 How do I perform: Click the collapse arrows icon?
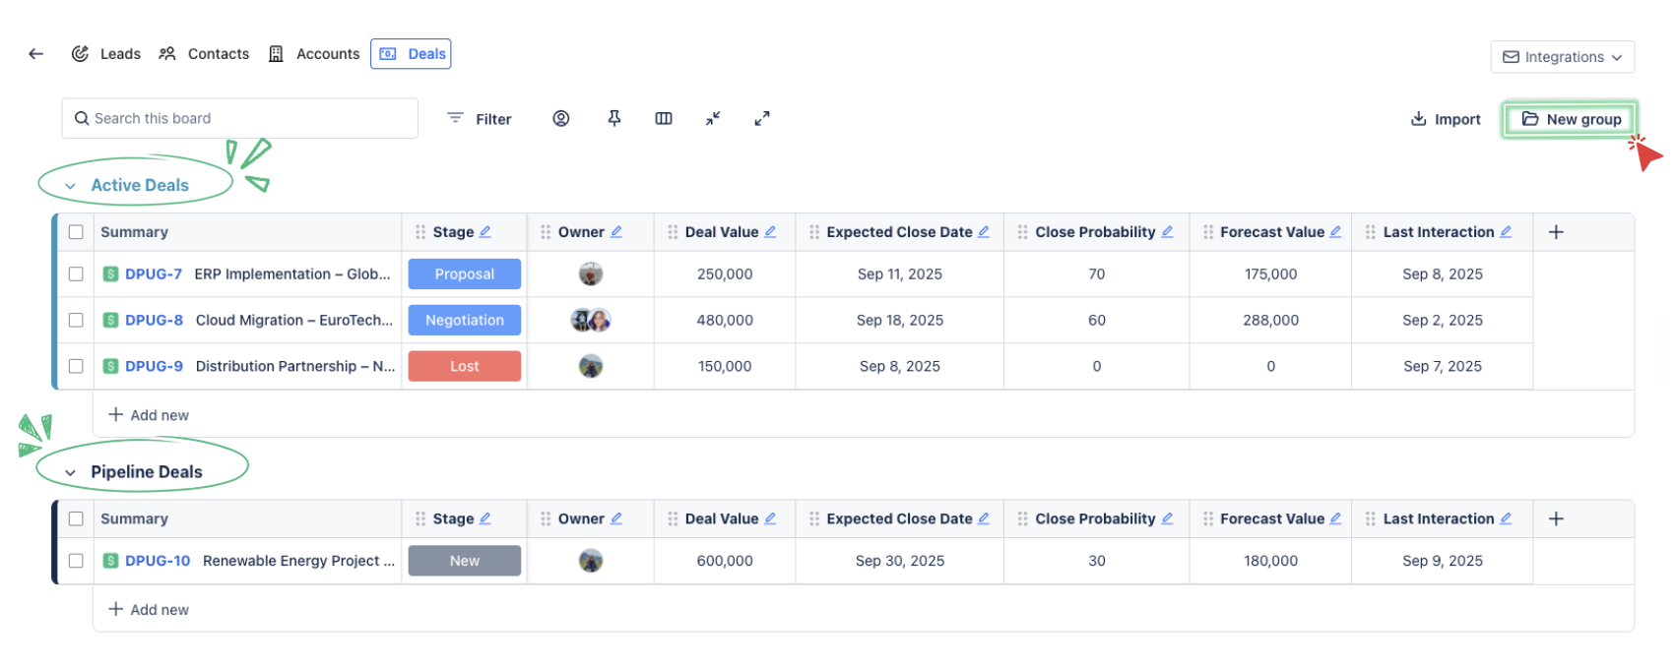pos(713,118)
